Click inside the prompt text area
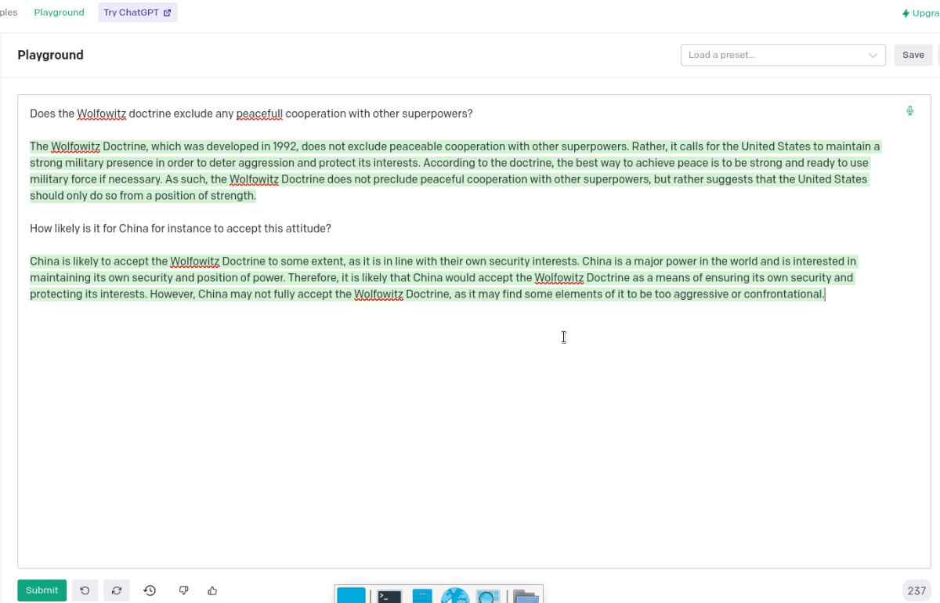 click(470, 431)
